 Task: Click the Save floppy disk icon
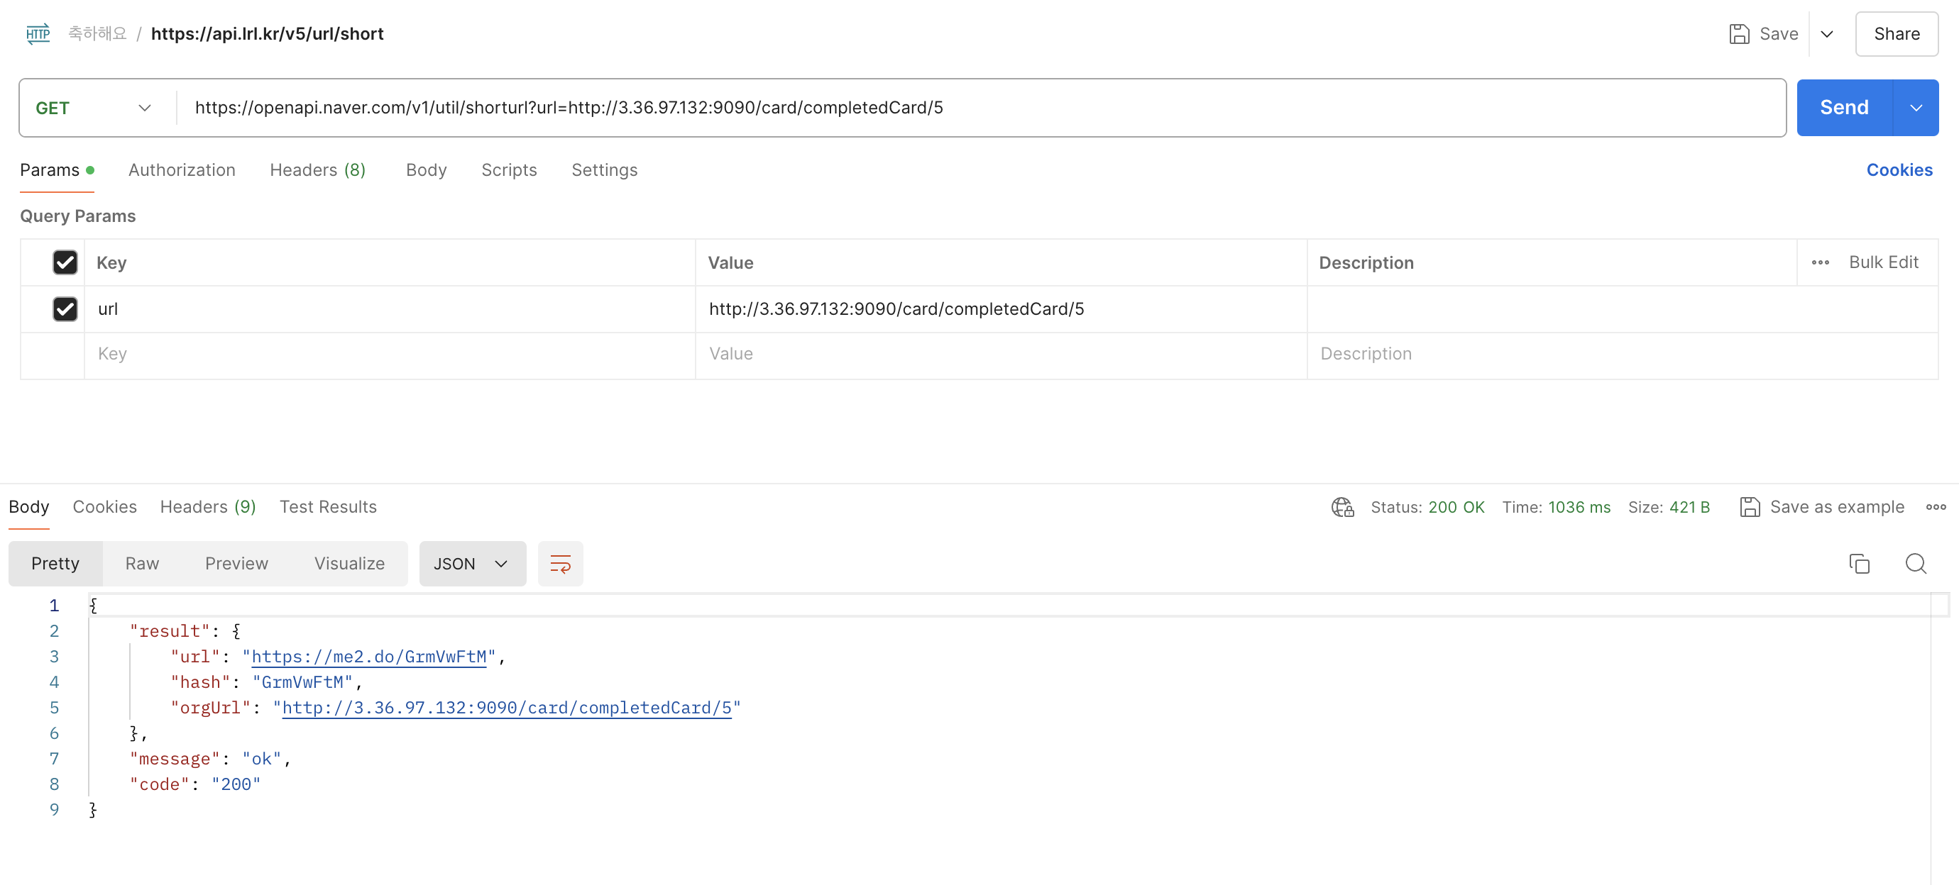coord(1739,33)
